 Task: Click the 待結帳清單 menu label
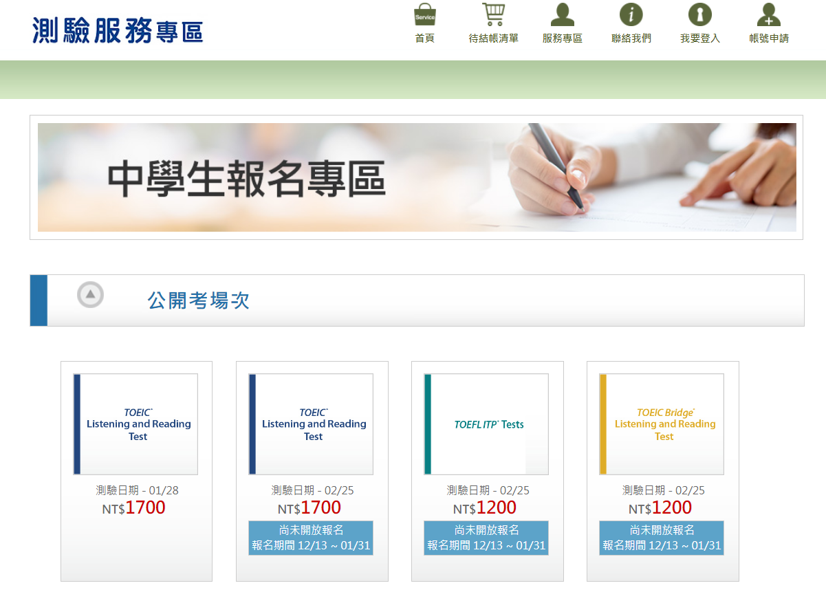(493, 39)
